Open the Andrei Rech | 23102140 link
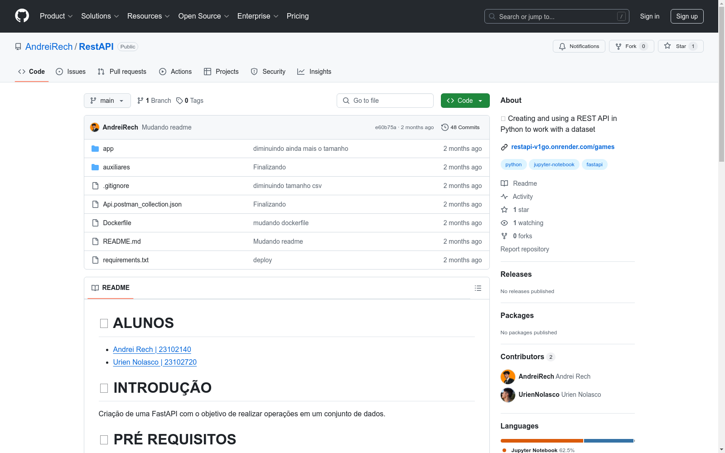The height and width of the screenshot is (453, 725). click(152, 350)
